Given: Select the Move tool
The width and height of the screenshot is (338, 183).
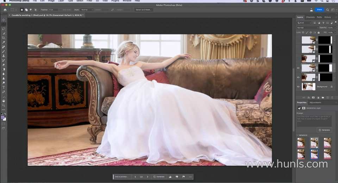Looking at the screenshot, I should pyautogui.click(x=4, y=20).
